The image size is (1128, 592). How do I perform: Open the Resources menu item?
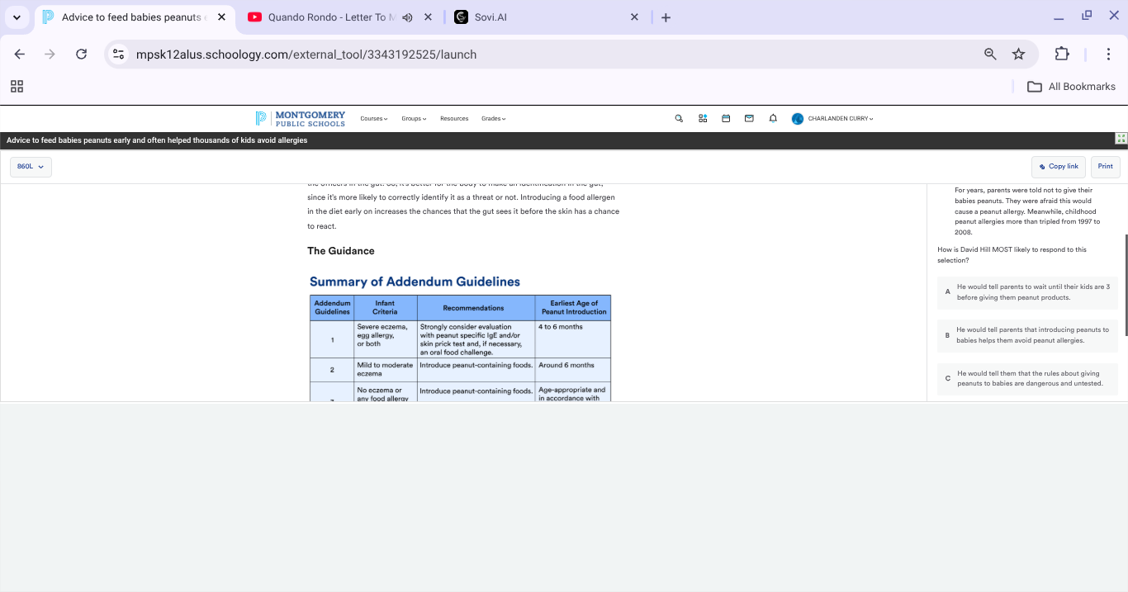pos(454,119)
